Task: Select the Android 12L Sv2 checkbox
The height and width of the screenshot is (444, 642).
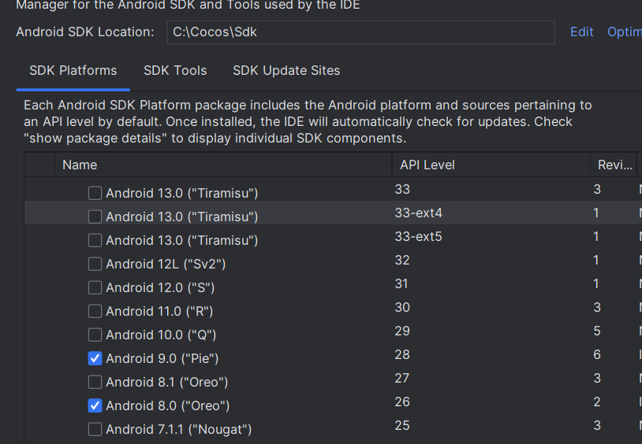Action: 95,264
